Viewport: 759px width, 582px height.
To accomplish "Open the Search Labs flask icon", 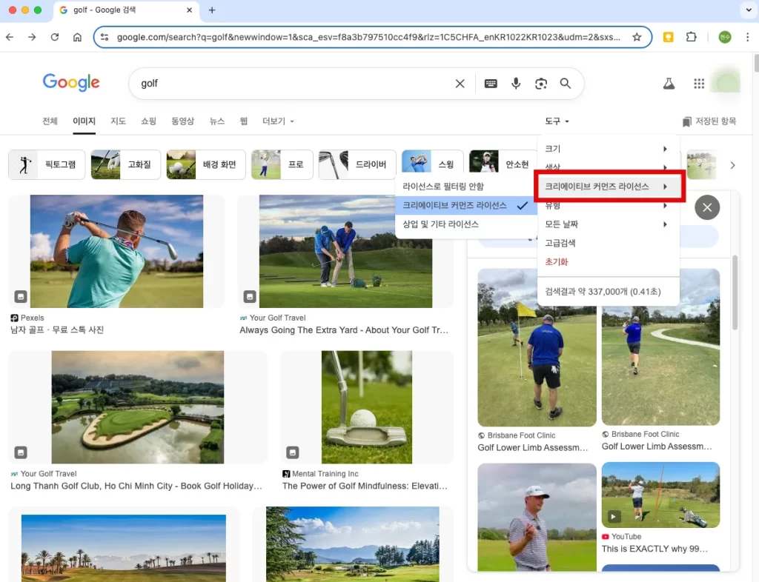I will pos(669,84).
